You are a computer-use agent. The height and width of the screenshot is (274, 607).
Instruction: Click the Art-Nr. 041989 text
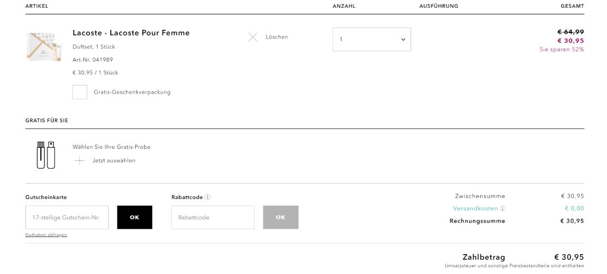pos(93,60)
